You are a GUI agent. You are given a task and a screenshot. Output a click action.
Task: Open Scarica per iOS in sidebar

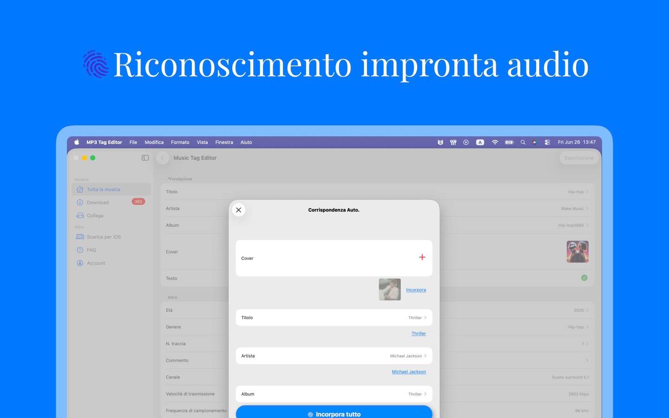pos(111,237)
